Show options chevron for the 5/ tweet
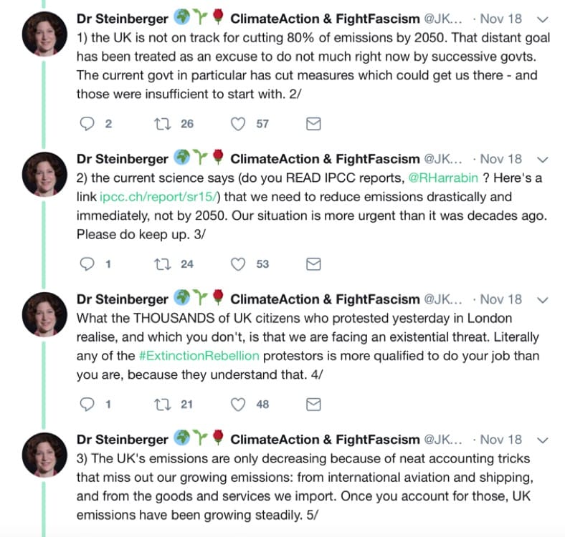The width and height of the screenshot is (565, 537). (542, 440)
